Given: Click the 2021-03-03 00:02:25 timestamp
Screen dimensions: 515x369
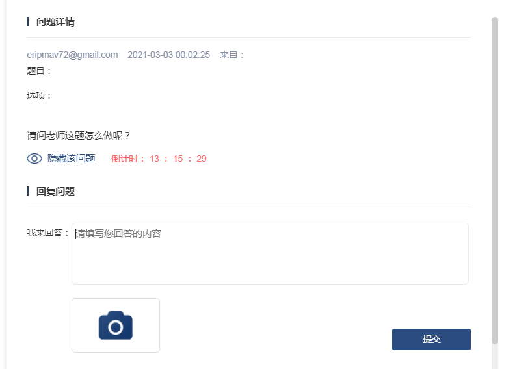Looking at the screenshot, I should coord(168,55).
